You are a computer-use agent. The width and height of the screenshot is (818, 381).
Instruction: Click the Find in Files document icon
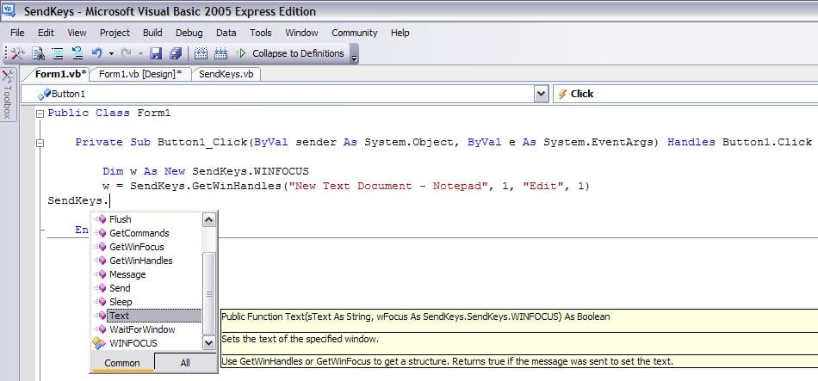coord(38,53)
